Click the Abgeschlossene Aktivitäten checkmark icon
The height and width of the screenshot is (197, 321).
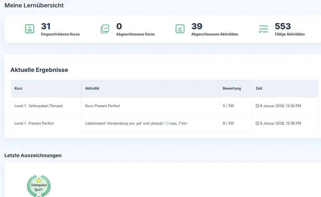pos(180,29)
